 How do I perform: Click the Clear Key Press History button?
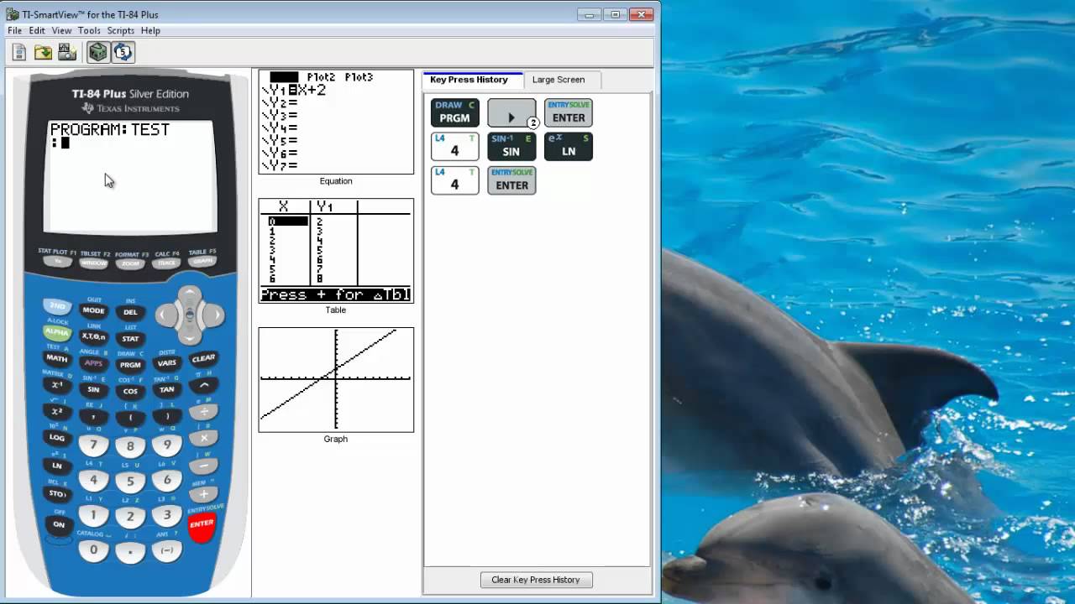pyautogui.click(x=536, y=580)
